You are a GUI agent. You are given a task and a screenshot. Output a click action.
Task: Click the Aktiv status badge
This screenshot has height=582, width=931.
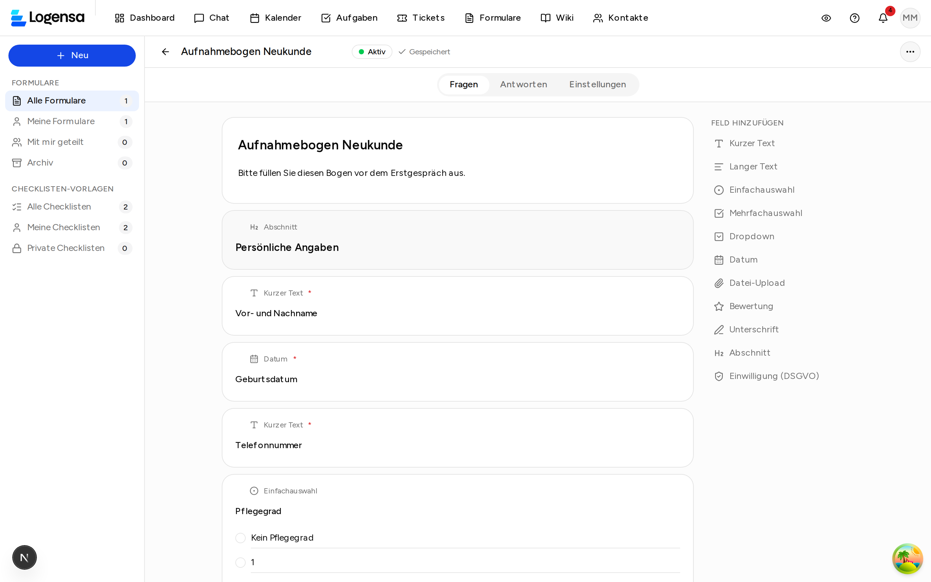372,52
